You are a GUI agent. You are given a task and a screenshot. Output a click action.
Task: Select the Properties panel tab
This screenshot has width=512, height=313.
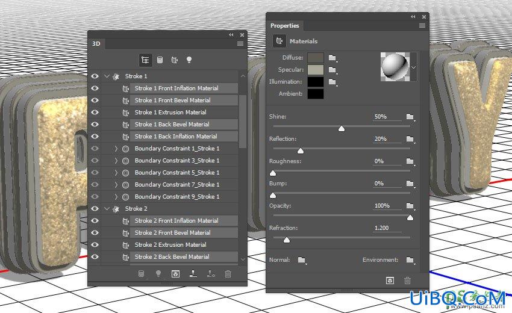click(285, 25)
